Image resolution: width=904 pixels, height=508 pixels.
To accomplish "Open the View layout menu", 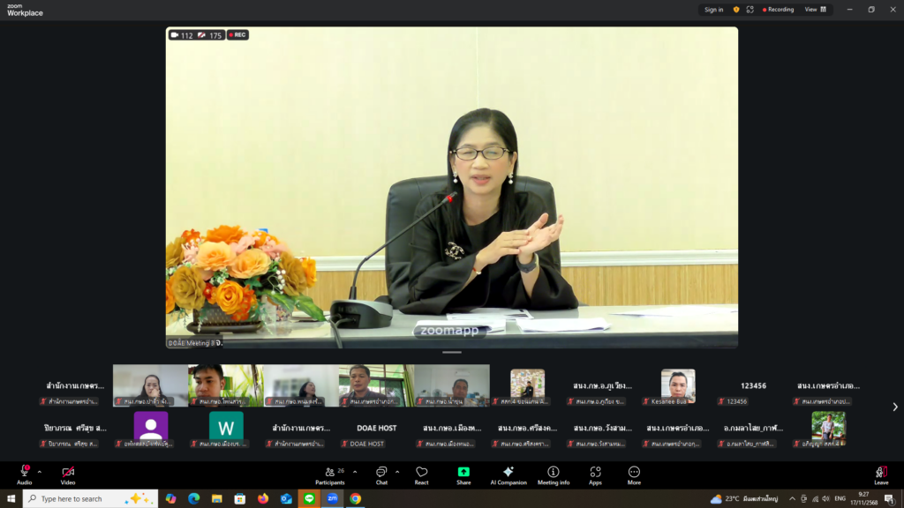I will click(x=816, y=10).
